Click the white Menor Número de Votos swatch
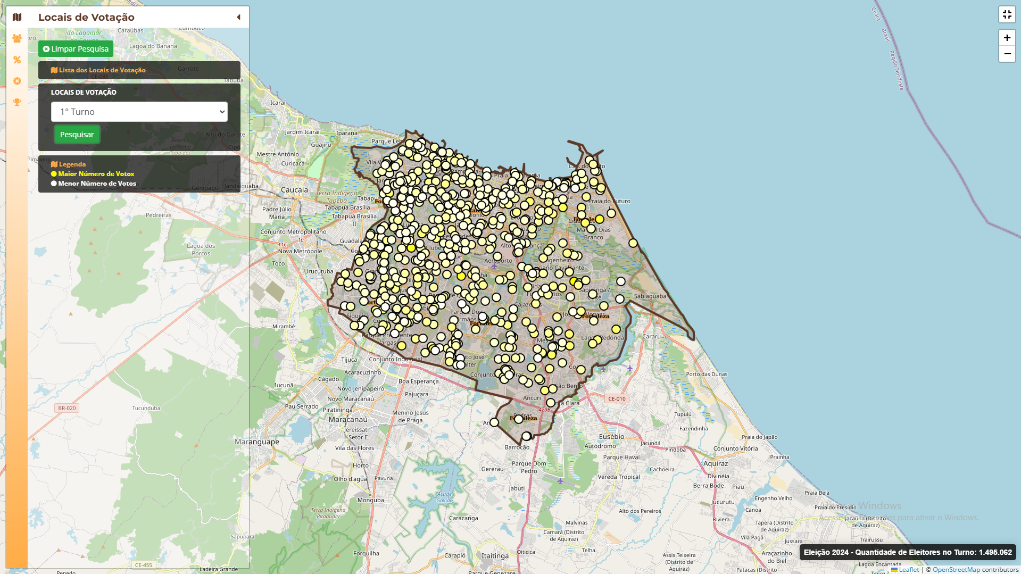 (x=54, y=184)
